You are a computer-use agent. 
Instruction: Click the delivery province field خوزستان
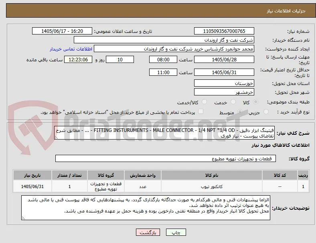point(224,83)
